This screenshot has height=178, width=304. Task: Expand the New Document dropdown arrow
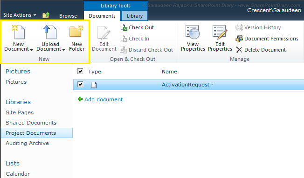(31, 50)
